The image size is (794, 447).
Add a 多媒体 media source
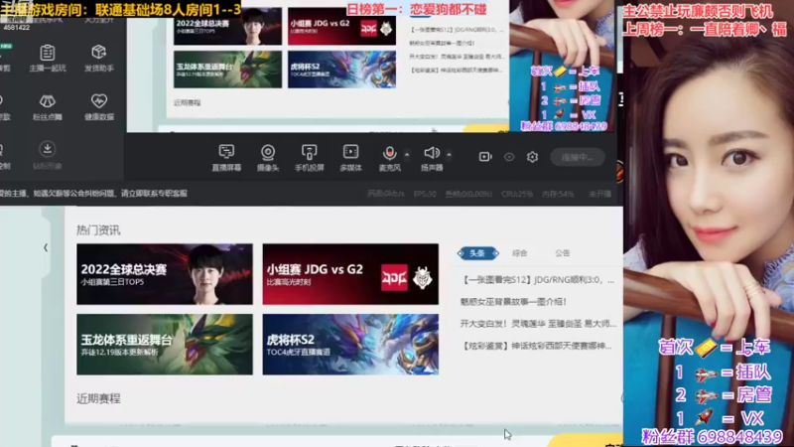(x=350, y=158)
